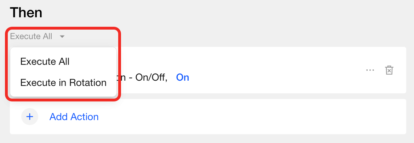Choose the Execute in Rotation option

[x=63, y=83]
